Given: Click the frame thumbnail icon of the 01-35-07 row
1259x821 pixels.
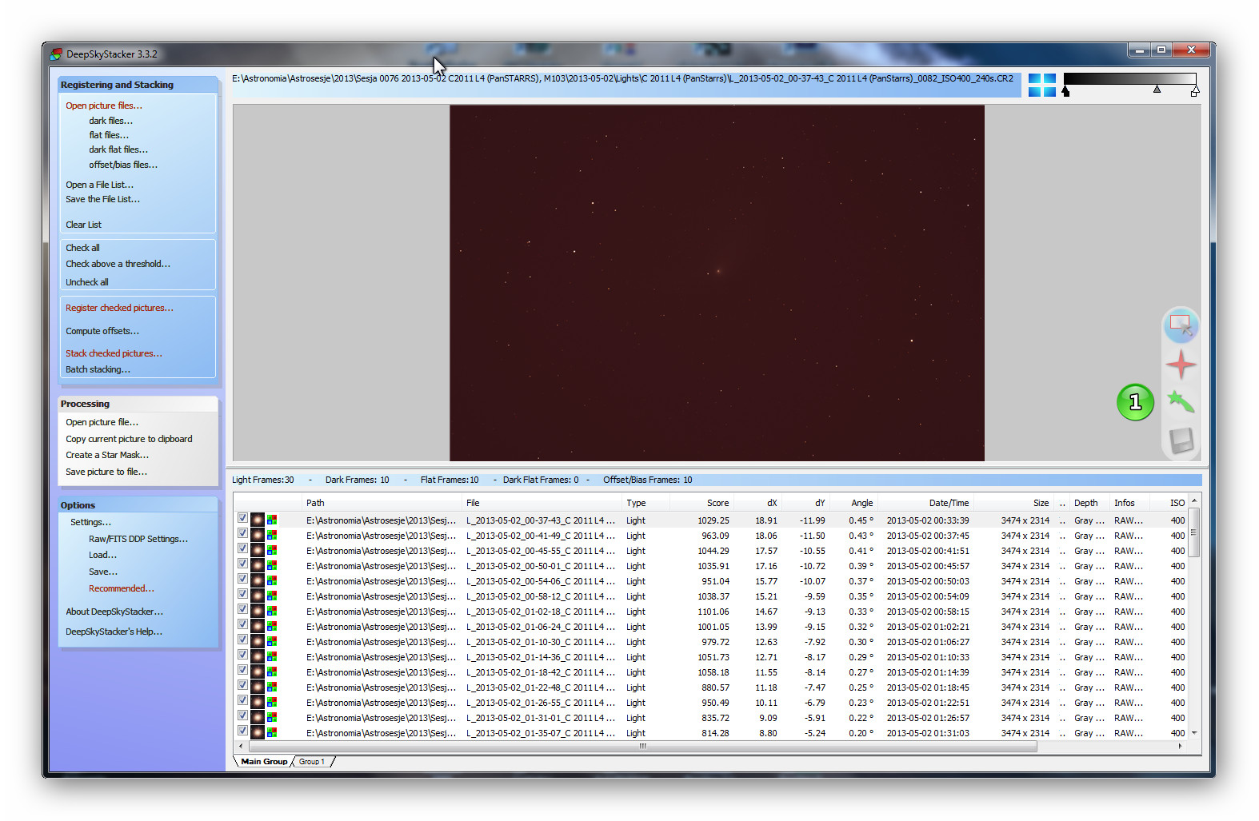Looking at the screenshot, I should pos(258,732).
